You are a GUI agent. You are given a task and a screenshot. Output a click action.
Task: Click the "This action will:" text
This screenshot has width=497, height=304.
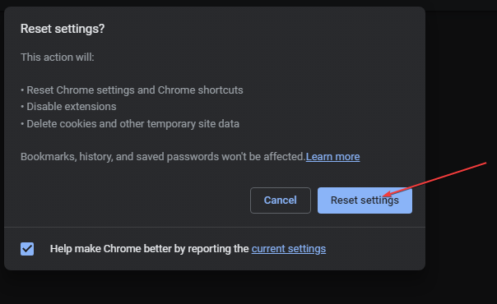(x=58, y=58)
